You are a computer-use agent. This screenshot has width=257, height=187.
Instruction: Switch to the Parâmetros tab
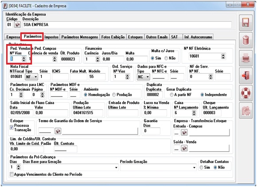coord(32,36)
